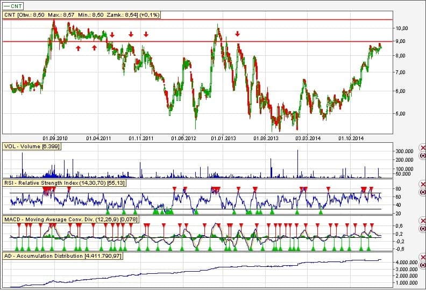Remove the RSI indicator panel
Viewport: 426px width, 291px height.
tap(422, 184)
